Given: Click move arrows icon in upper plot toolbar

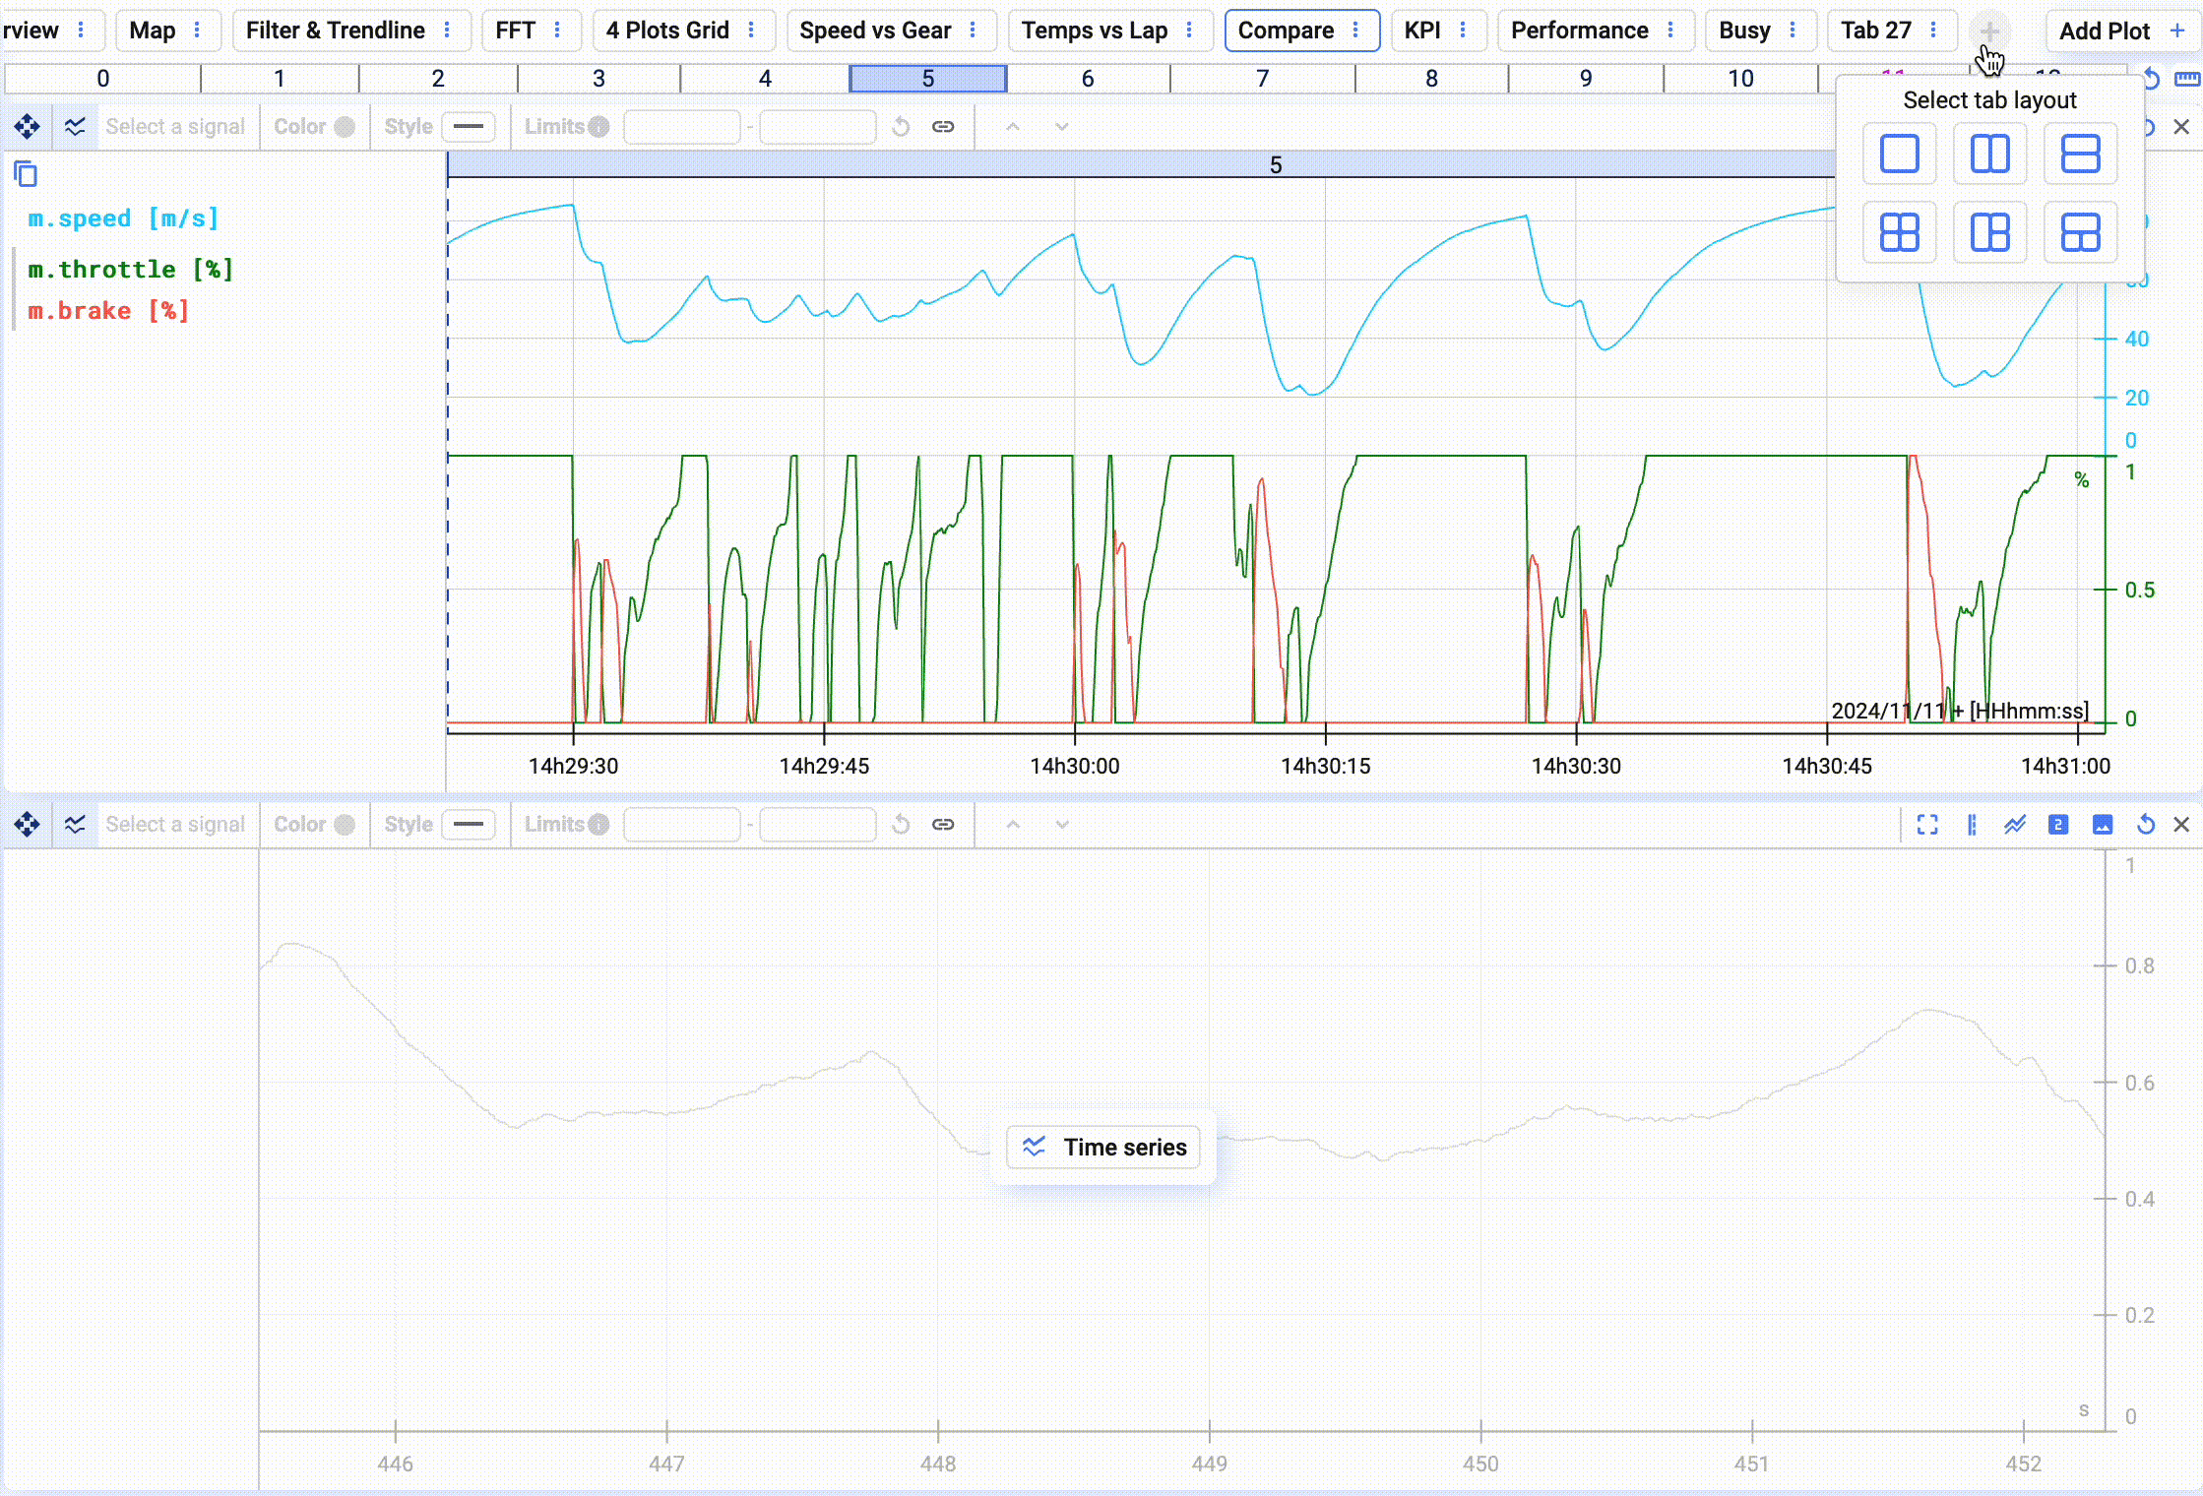Looking at the screenshot, I should point(27,127).
